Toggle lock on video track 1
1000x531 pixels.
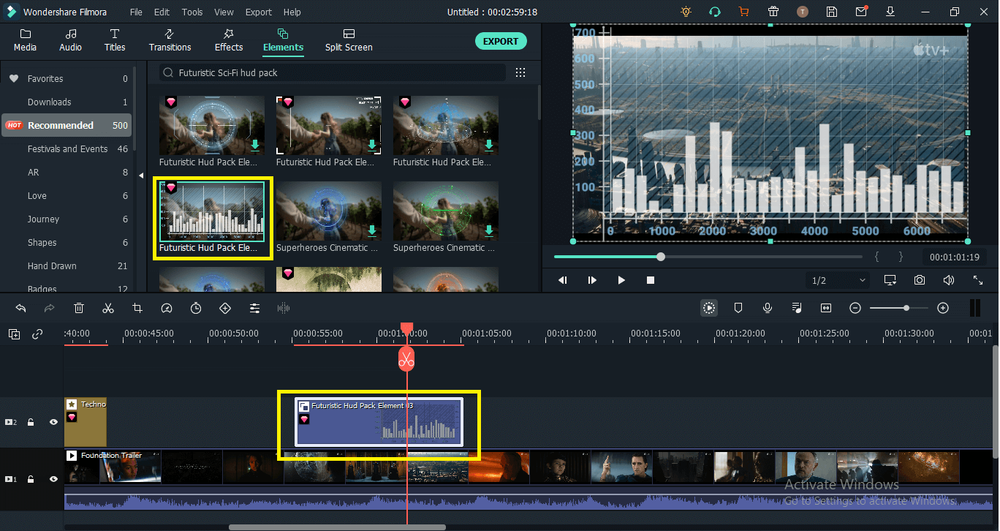click(x=31, y=479)
